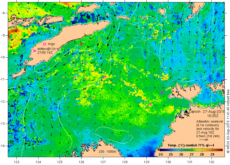Click the closed white sea-level contour near -13.5 latitude
Viewport: 230px width, 165px height.
[113, 135]
